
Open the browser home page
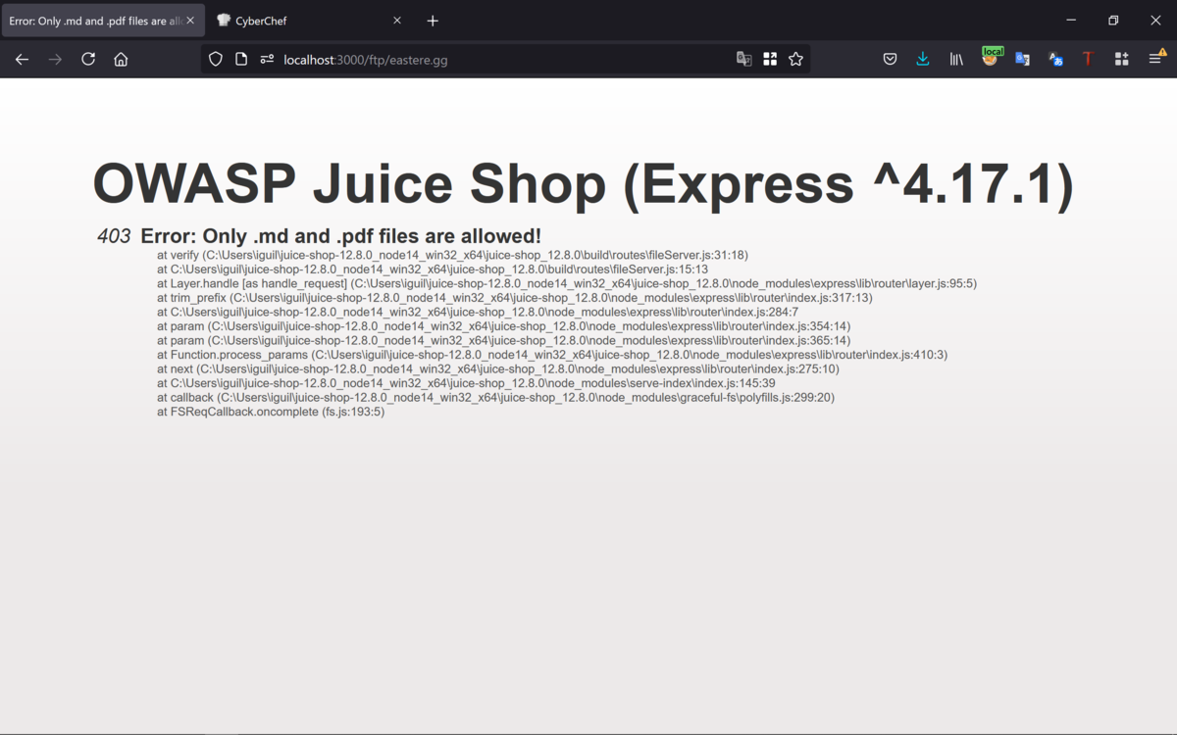tap(121, 59)
